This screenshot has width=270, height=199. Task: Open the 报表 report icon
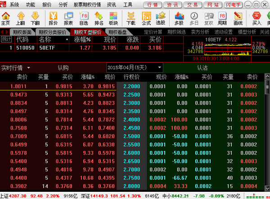pos(68,18)
